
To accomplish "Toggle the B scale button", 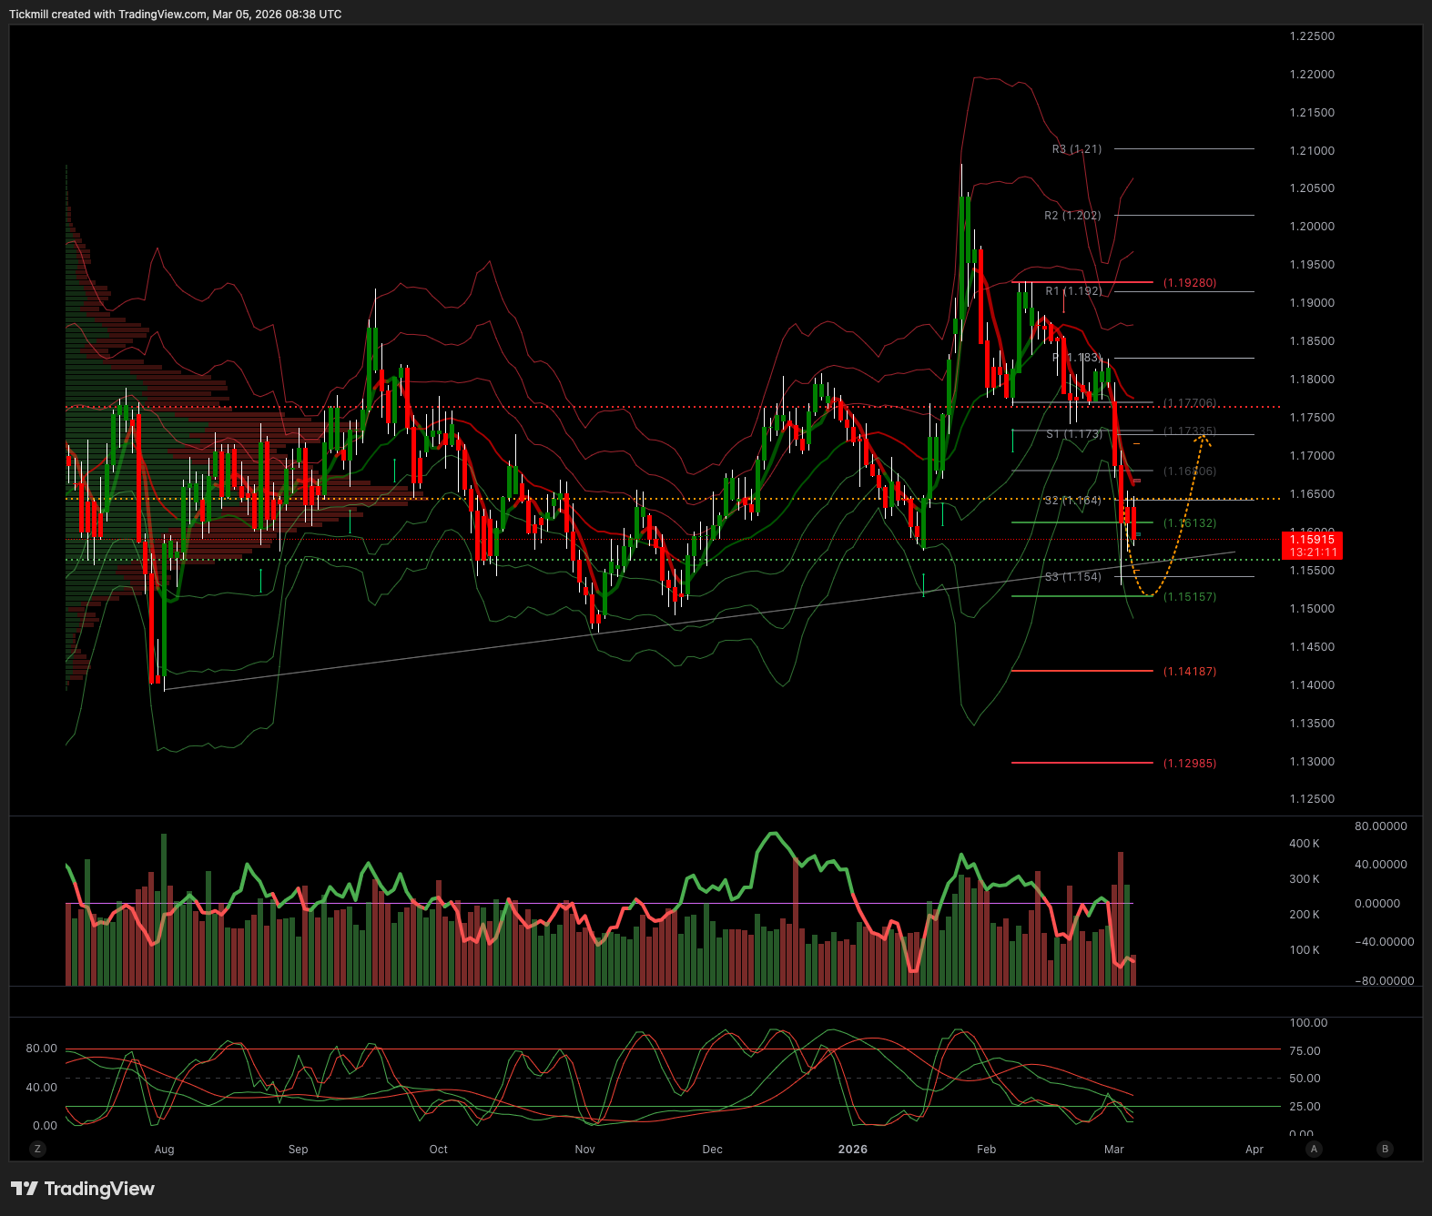I will click(1385, 1149).
